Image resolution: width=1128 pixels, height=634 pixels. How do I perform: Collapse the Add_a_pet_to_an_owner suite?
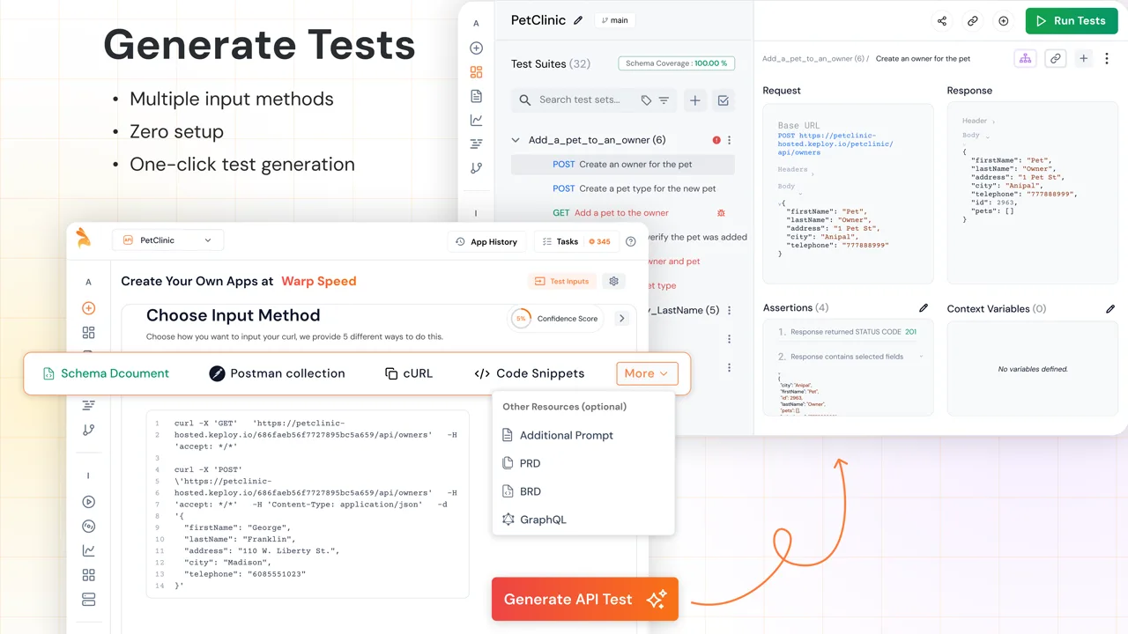tap(516, 140)
